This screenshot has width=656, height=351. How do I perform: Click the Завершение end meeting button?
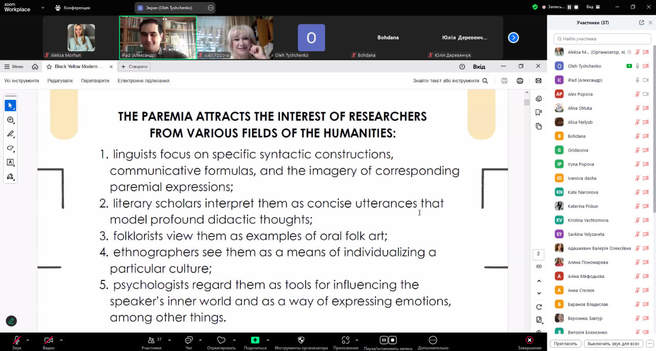[529, 343]
